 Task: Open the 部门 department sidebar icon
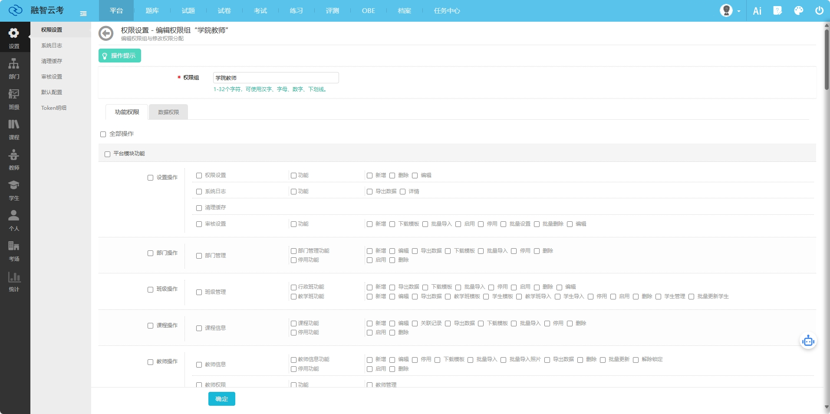tap(14, 69)
